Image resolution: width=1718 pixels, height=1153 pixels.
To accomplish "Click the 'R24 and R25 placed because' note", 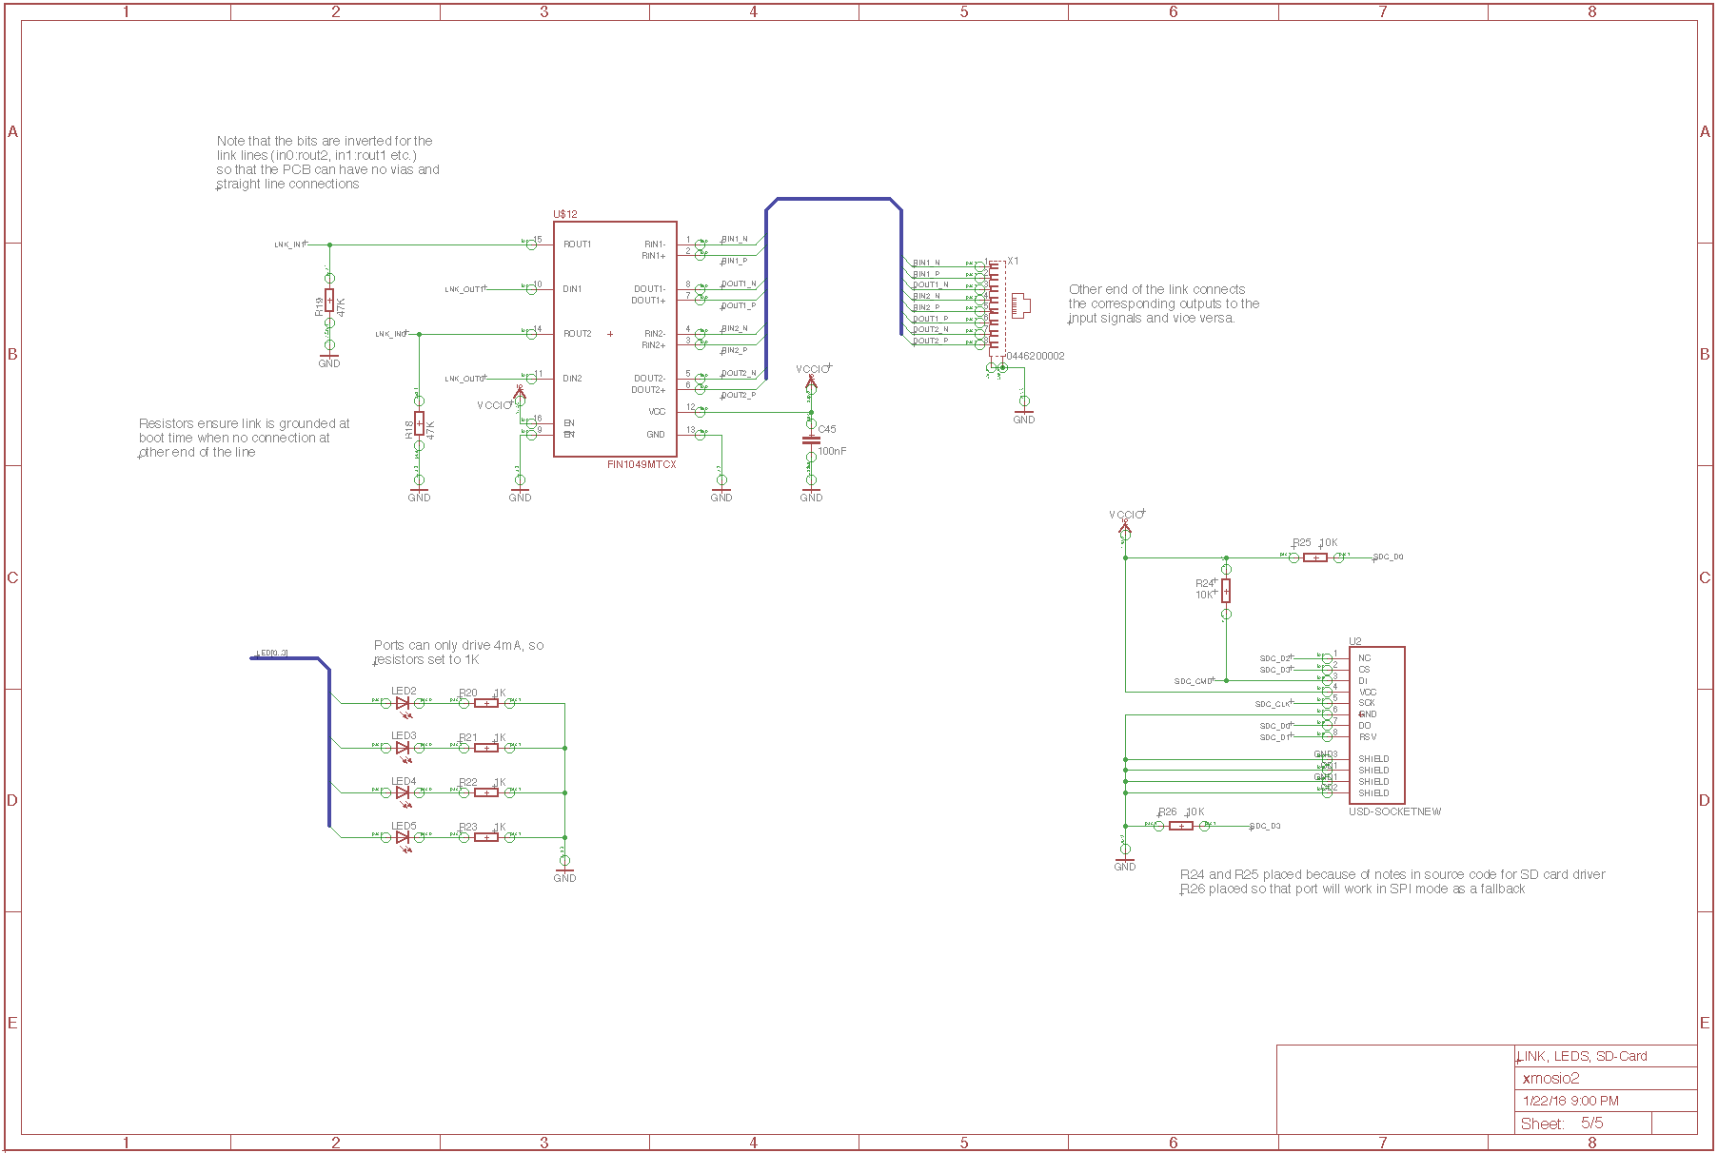I will pos(1392,874).
